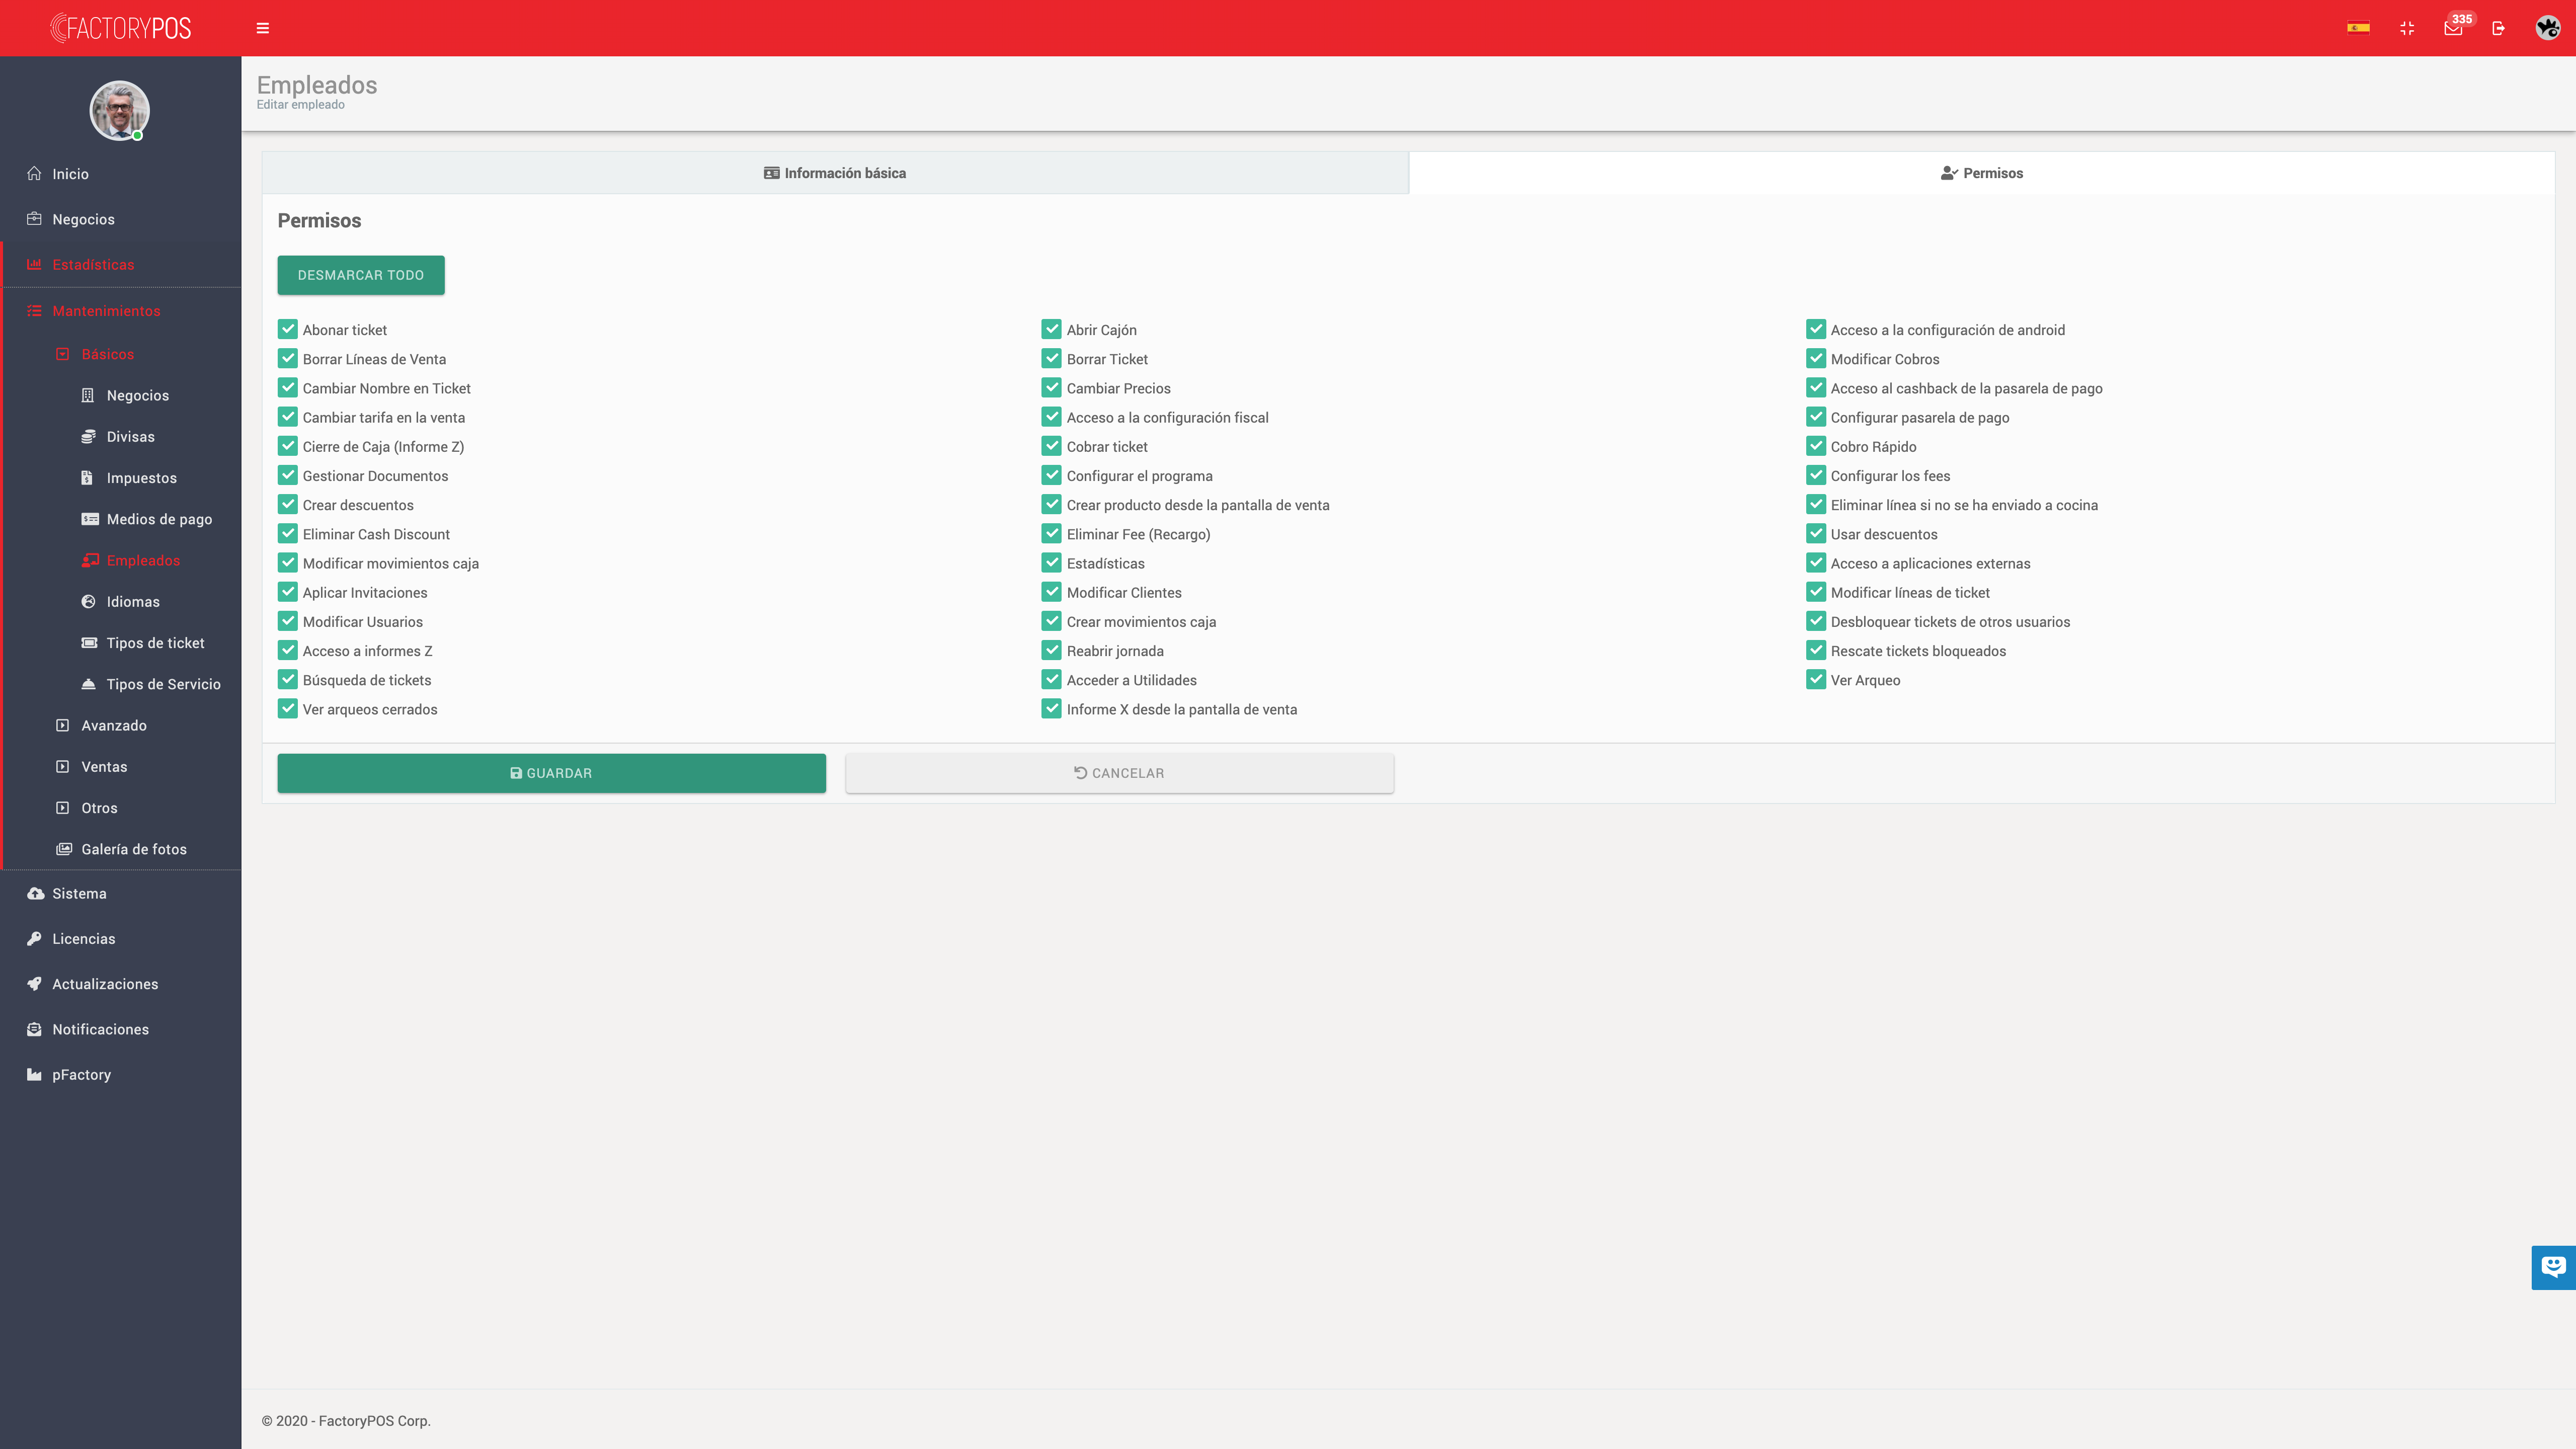This screenshot has height=1449, width=2576.
Task: Open the user avatar in top right
Action: [2547, 28]
